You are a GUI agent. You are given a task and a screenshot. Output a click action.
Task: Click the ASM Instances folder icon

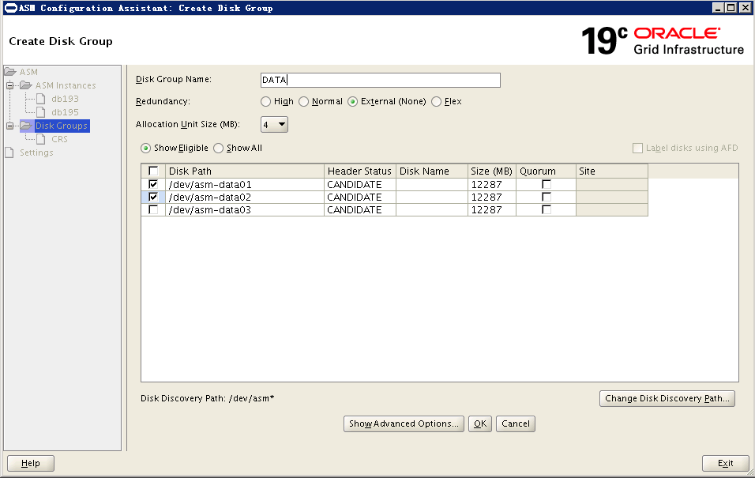tap(26, 85)
